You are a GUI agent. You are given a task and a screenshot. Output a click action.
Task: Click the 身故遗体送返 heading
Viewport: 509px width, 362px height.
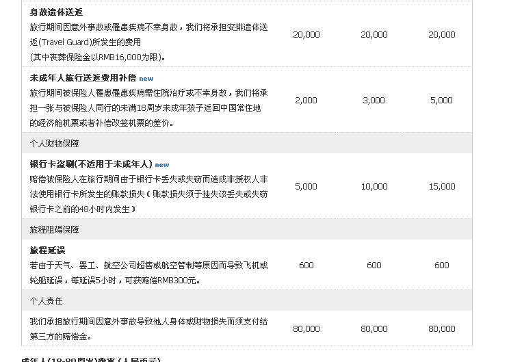tap(56, 12)
